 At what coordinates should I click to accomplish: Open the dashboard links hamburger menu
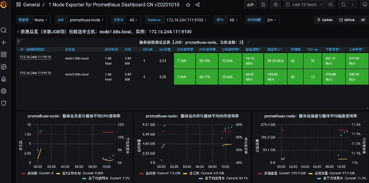tap(363, 20)
